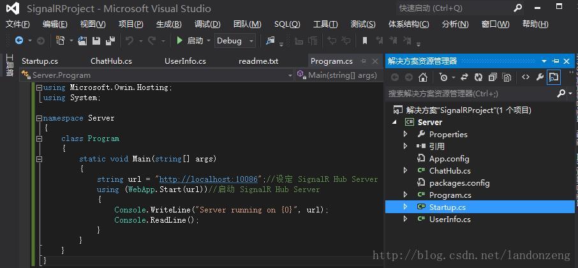Switch to the Startup.cs tab
578x268 pixels.
40,61
